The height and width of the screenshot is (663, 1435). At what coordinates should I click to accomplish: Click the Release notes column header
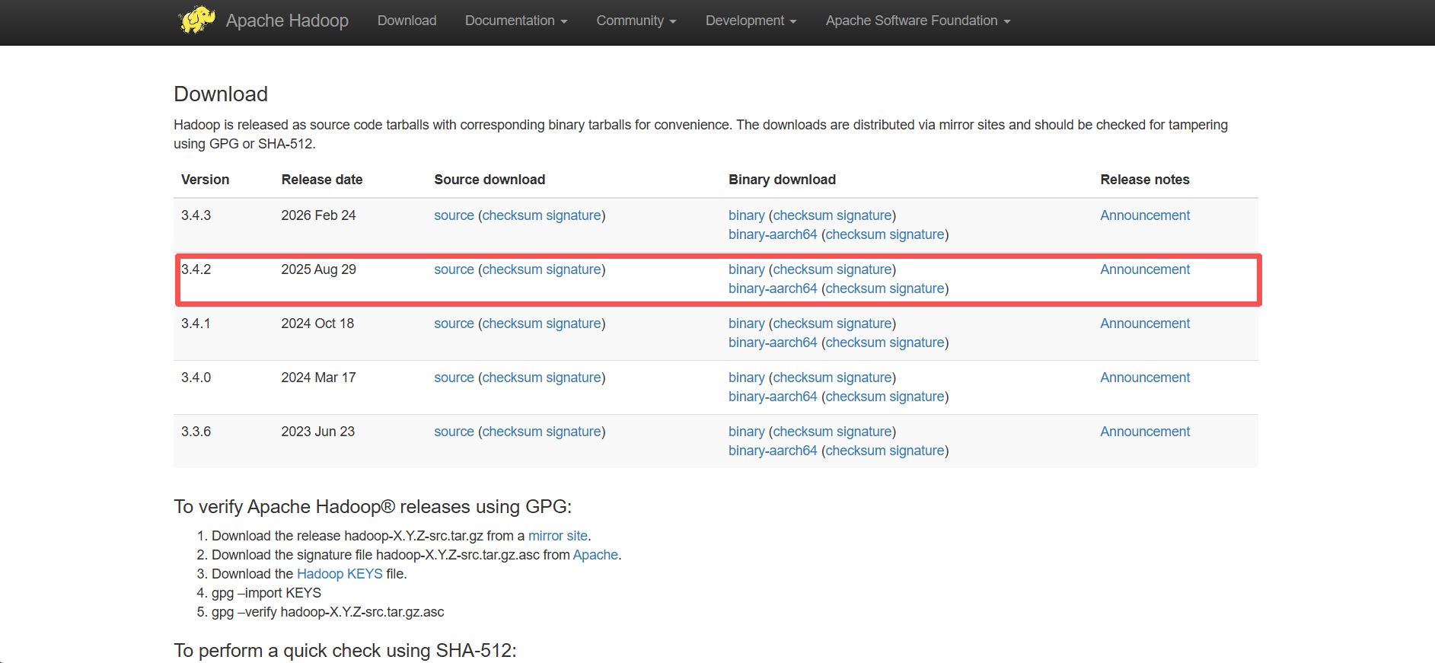[1145, 180]
